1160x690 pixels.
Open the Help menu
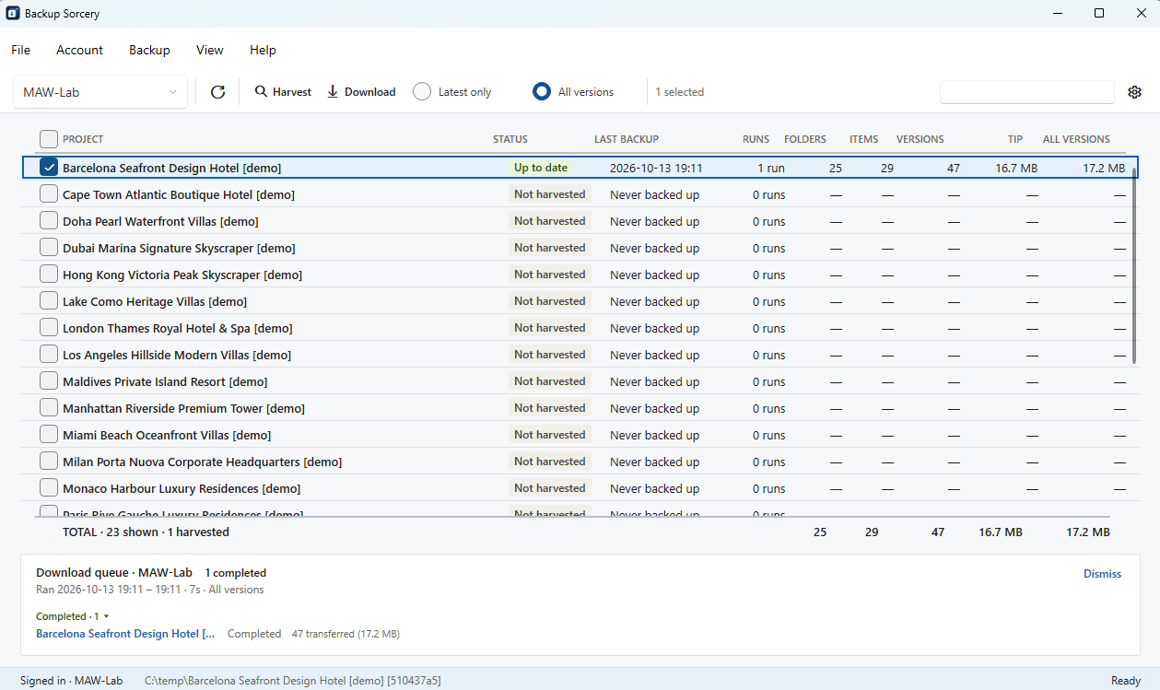(x=263, y=50)
